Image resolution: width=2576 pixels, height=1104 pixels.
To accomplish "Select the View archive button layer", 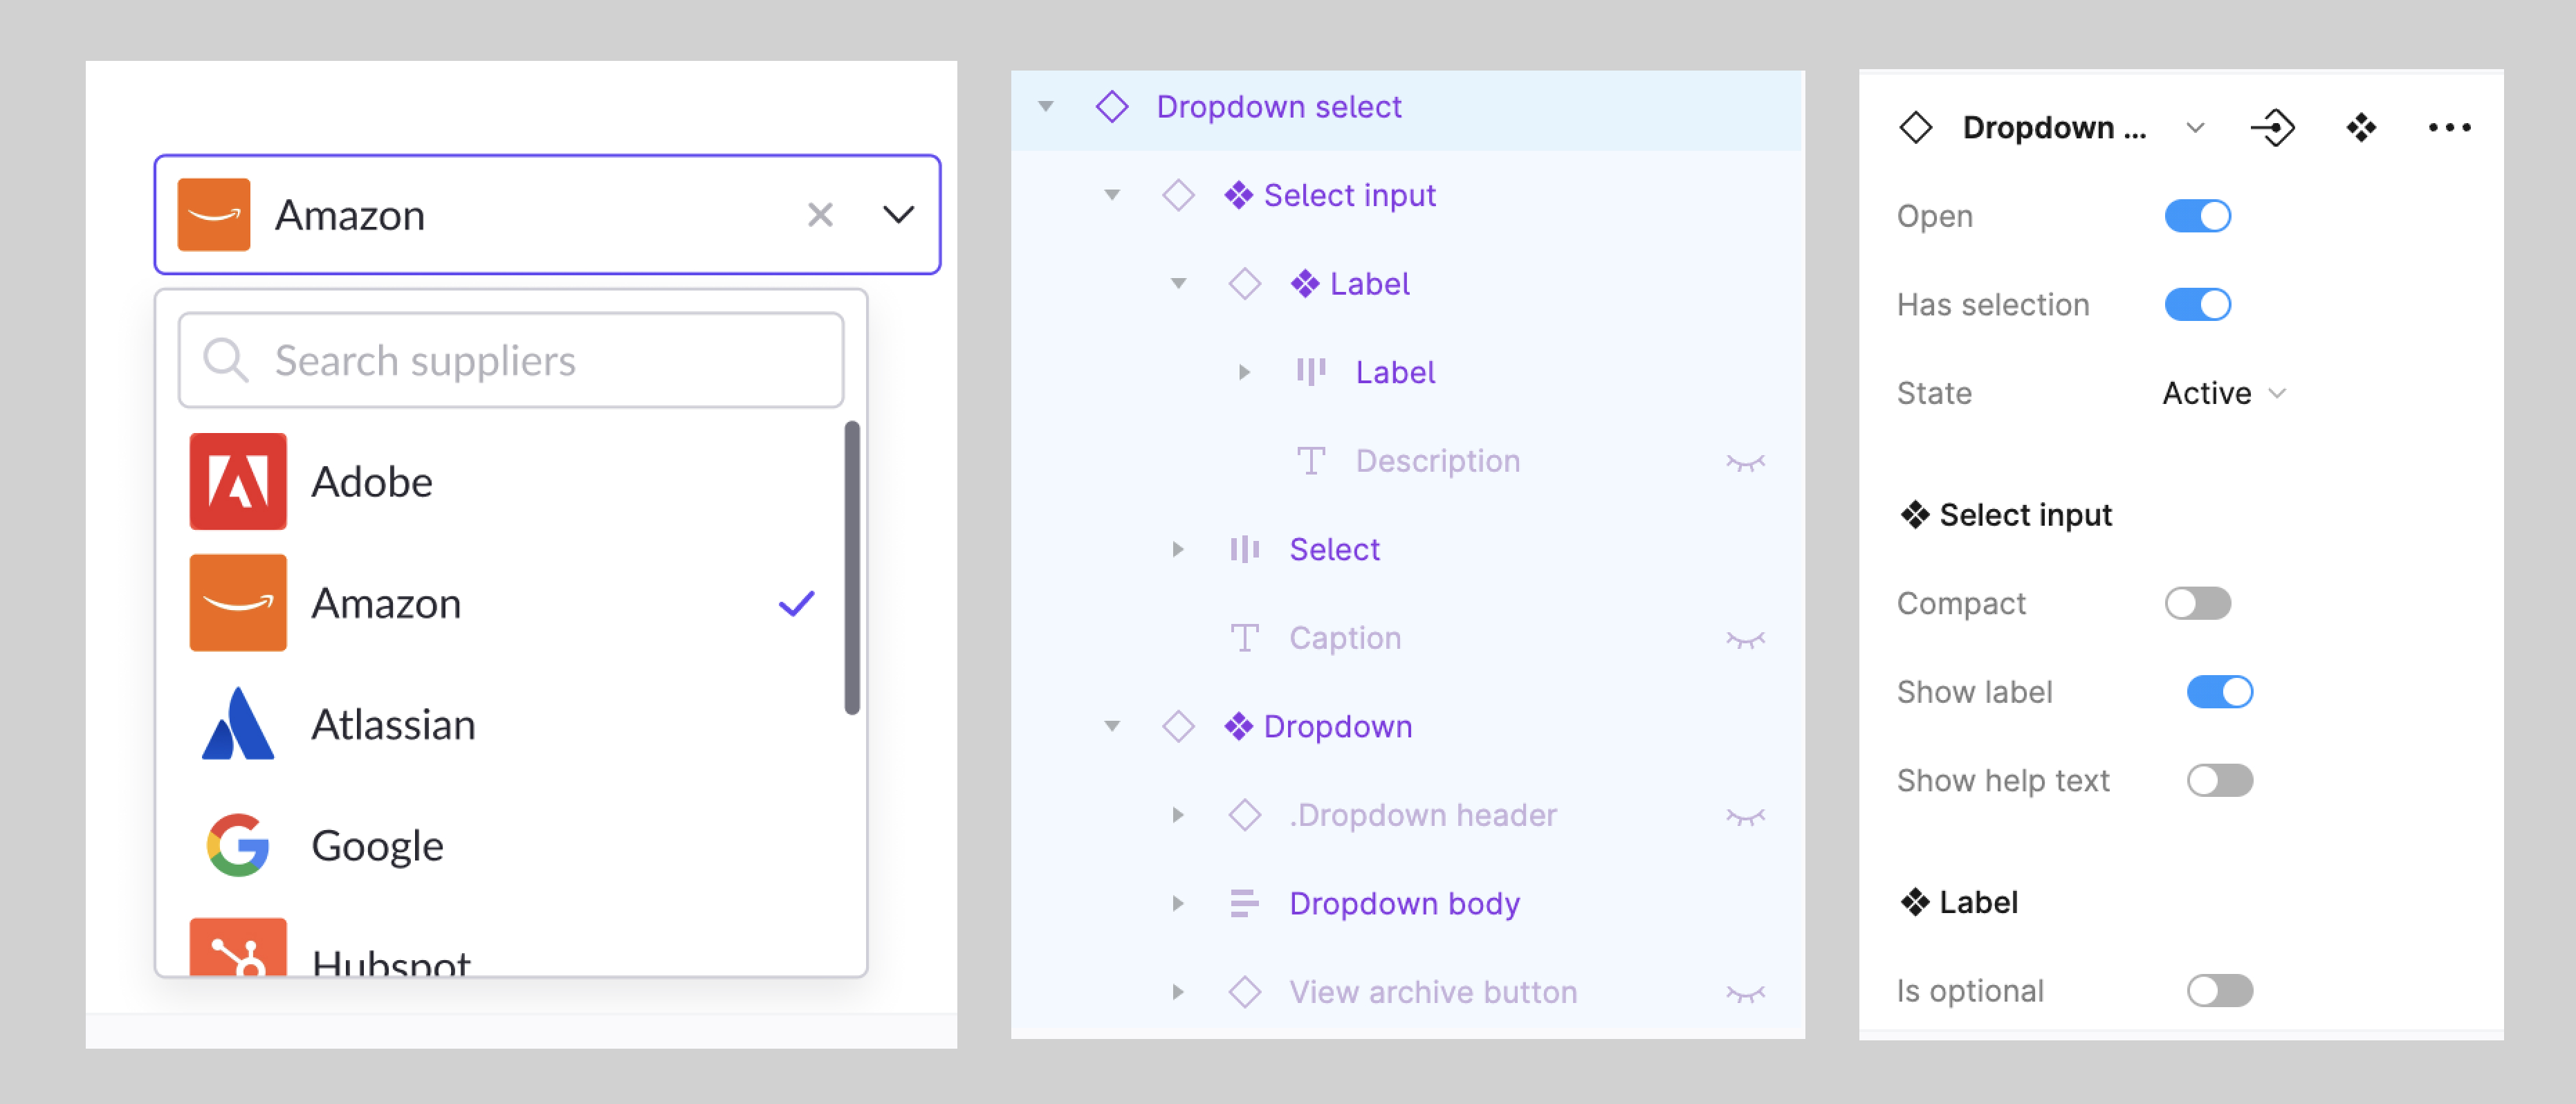I will 1432,992.
